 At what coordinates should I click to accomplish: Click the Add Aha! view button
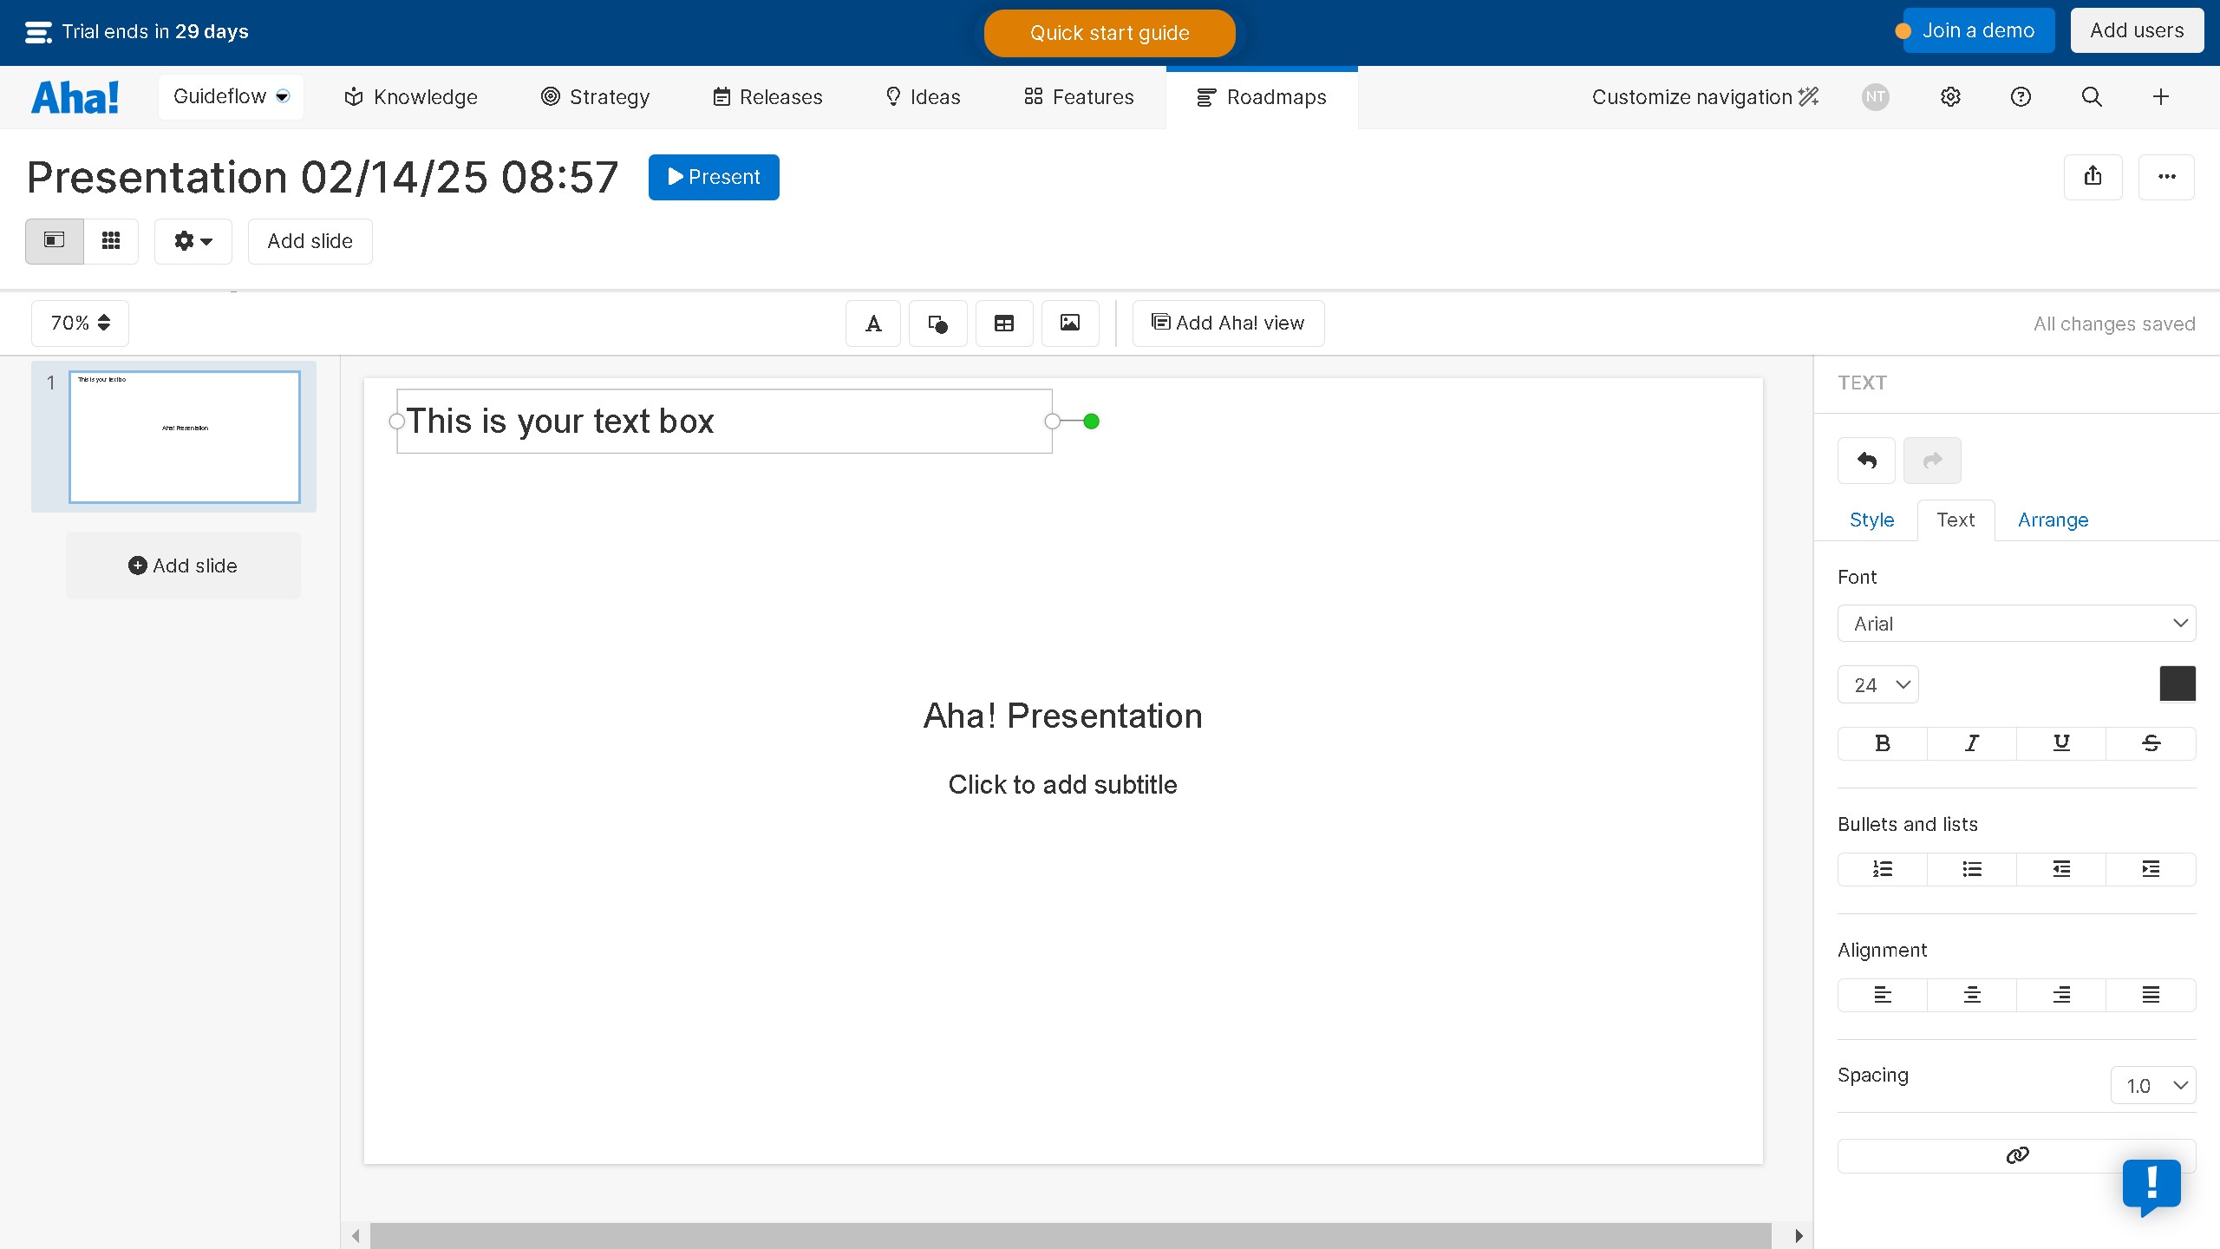tap(1228, 324)
